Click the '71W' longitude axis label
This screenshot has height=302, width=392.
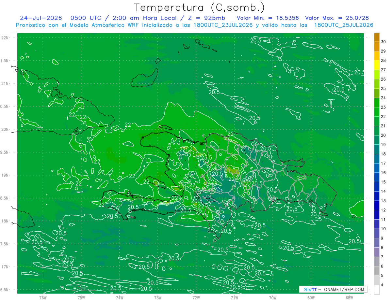pos(234,297)
